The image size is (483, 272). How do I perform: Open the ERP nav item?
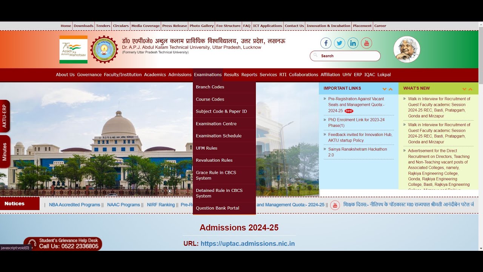tap(358, 74)
